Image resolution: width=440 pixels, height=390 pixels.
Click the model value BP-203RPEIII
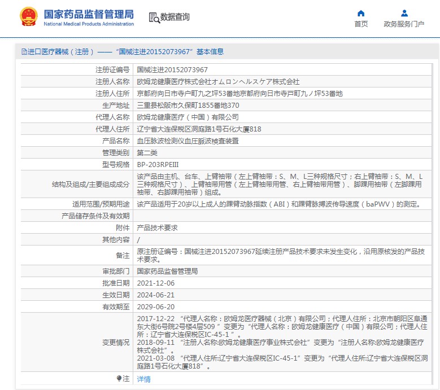tap(158, 164)
